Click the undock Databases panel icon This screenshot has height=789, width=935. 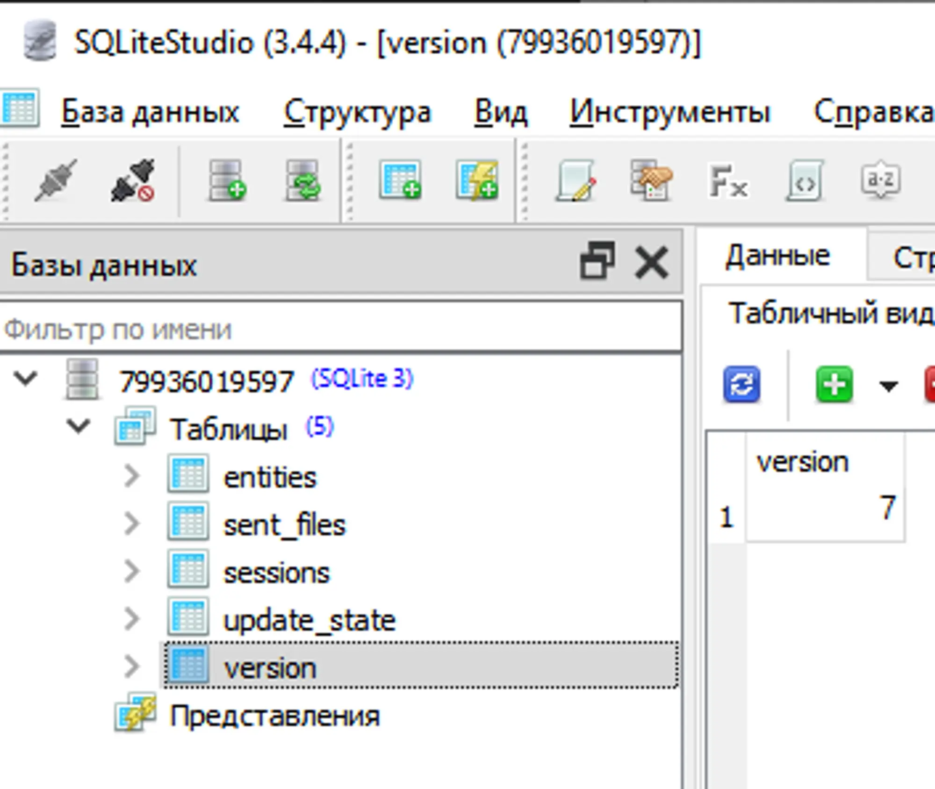coord(597,261)
